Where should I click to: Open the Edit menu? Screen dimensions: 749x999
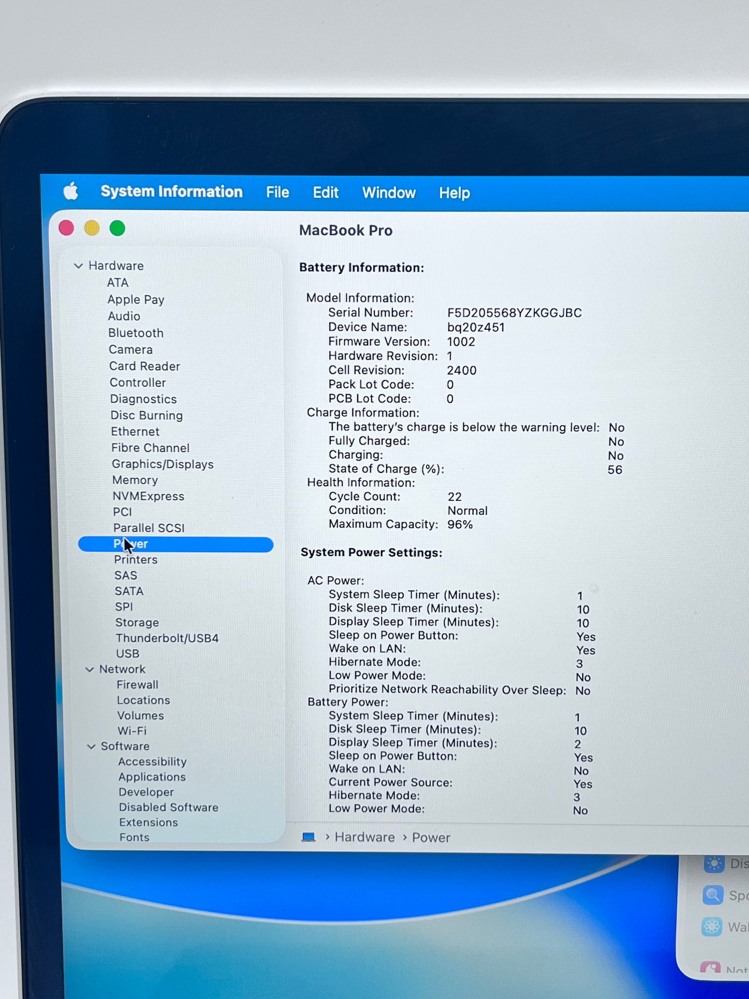click(326, 193)
